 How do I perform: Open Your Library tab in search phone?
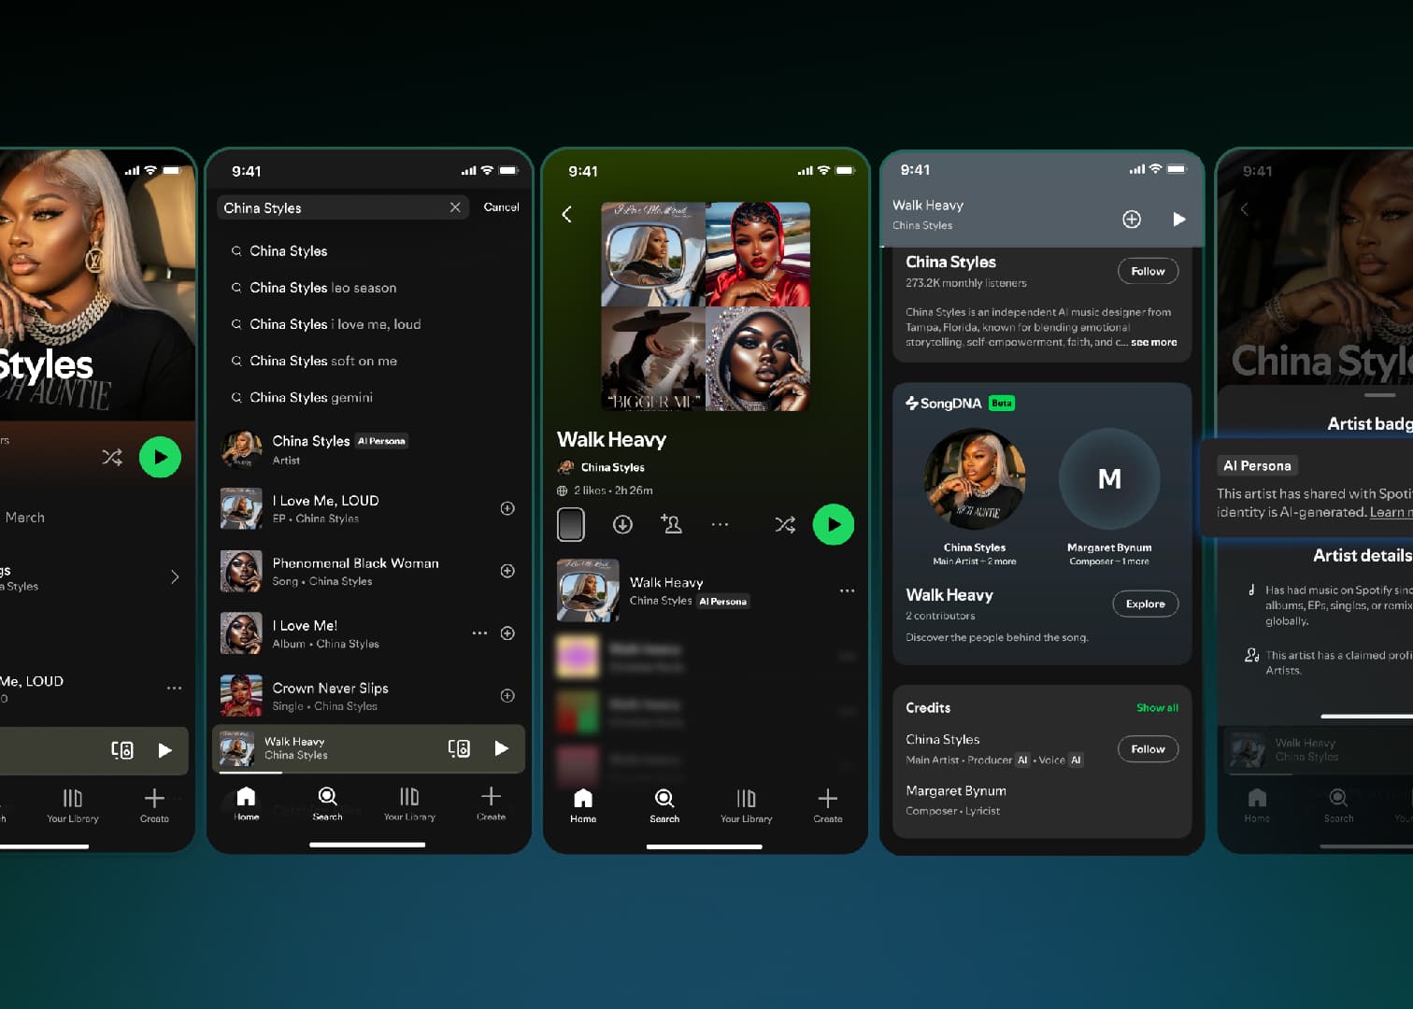pyautogui.click(x=409, y=803)
